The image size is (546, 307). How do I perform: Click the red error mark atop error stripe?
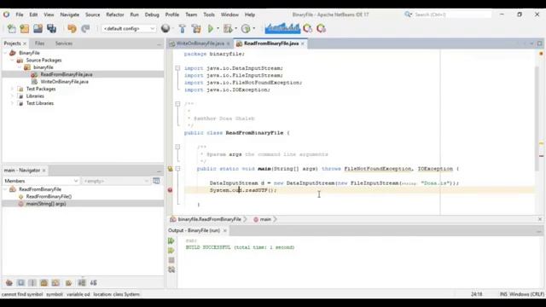(x=541, y=54)
